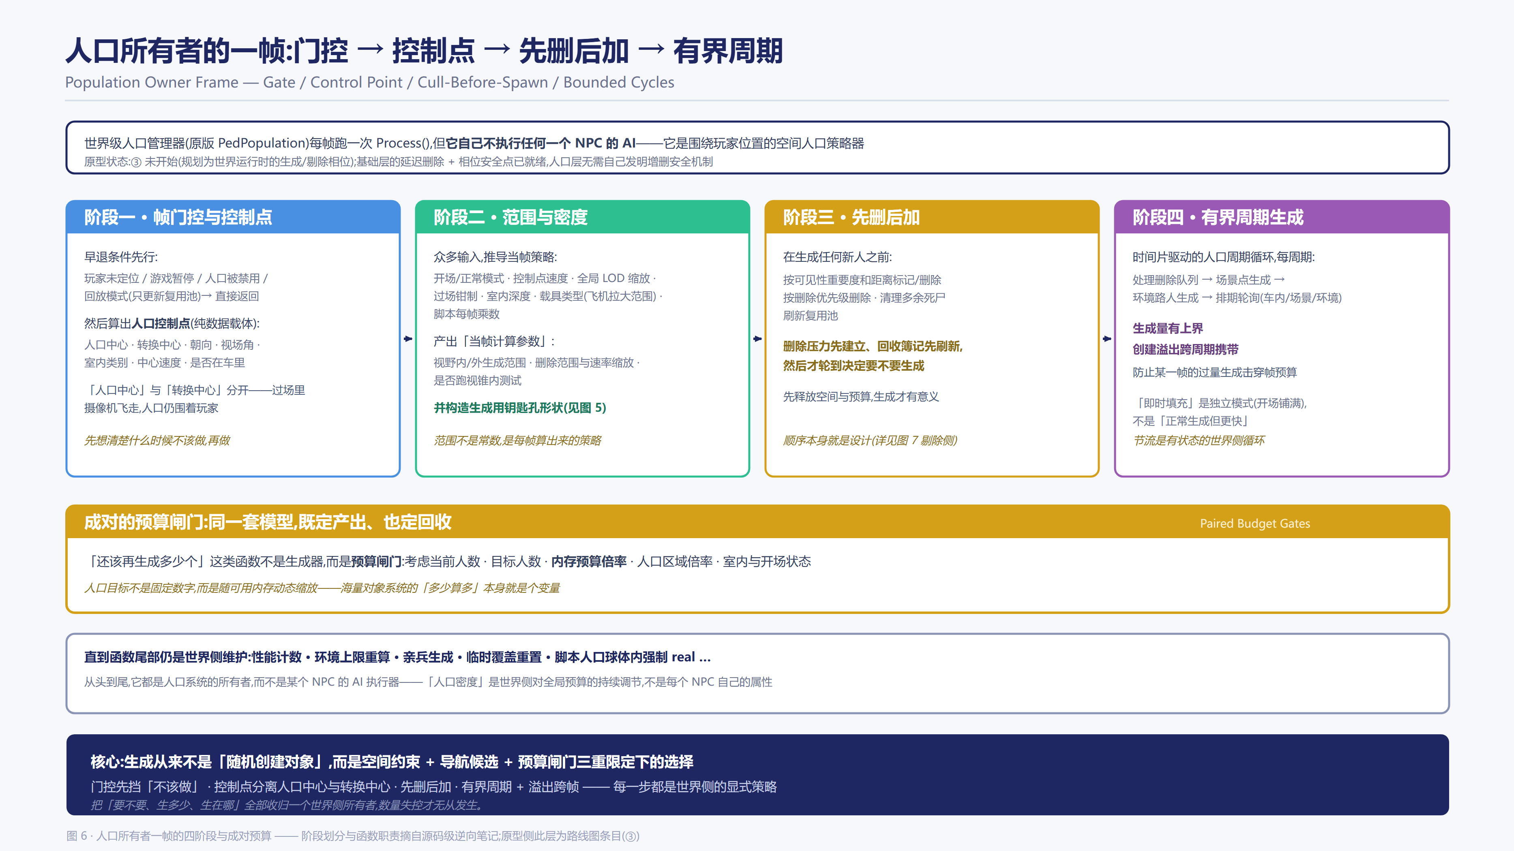Click the italic line 把「要不要、生多少、生在哪」
This screenshot has height=851, width=1514.
click(287, 805)
